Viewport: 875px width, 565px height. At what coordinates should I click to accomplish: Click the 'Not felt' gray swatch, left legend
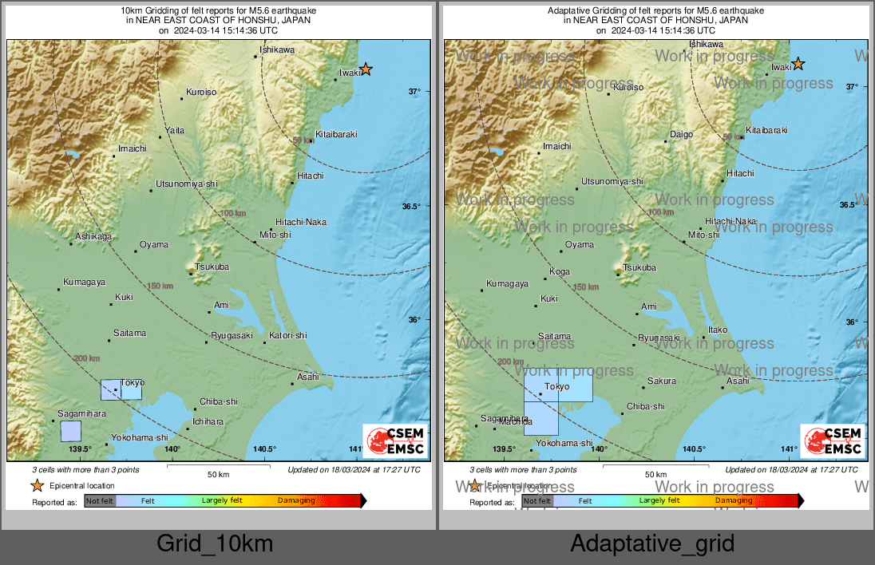(x=100, y=501)
